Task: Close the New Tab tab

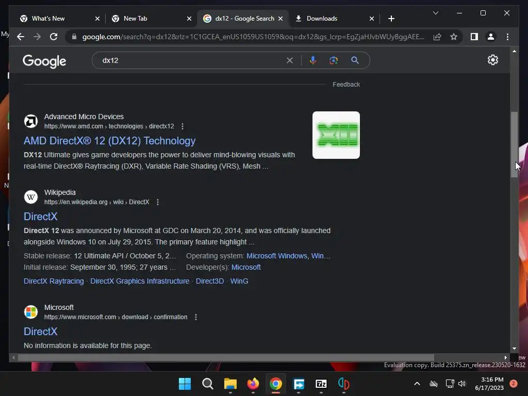Action: (189, 19)
